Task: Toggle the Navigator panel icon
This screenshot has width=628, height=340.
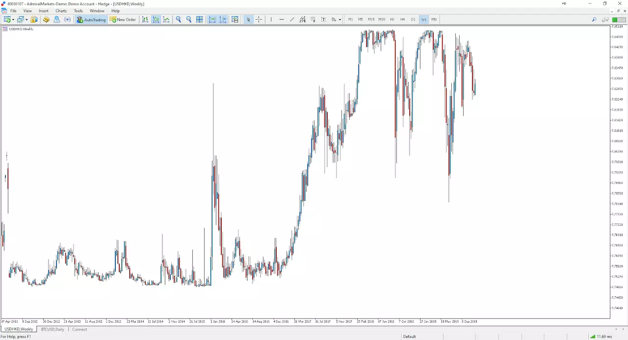Action: point(57,20)
